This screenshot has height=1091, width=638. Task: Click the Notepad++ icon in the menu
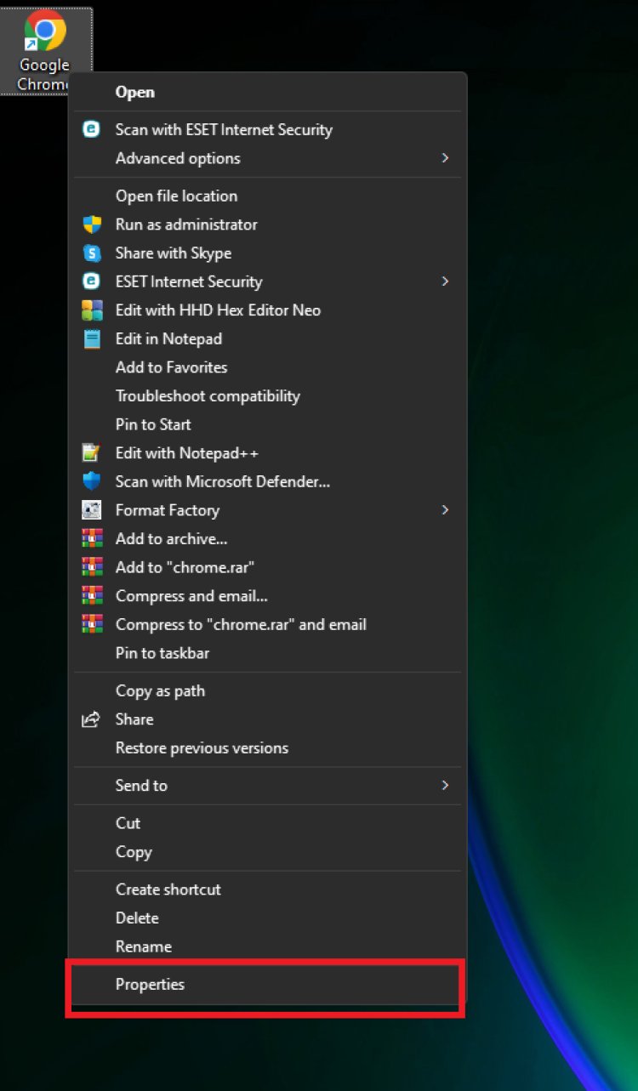point(91,453)
